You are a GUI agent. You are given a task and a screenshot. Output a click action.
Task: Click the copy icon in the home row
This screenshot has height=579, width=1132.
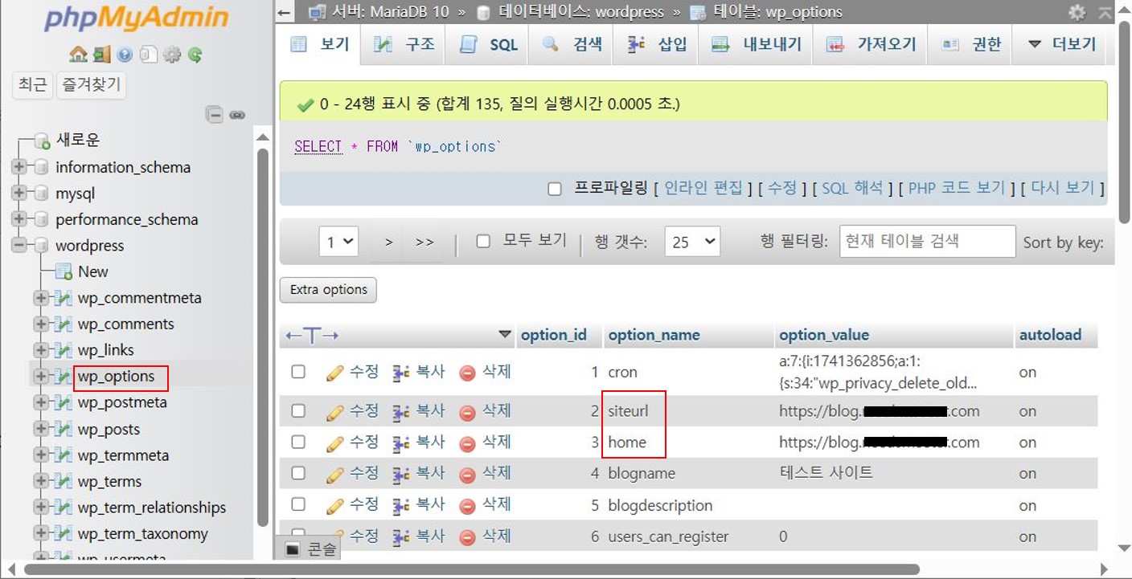pyautogui.click(x=401, y=442)
